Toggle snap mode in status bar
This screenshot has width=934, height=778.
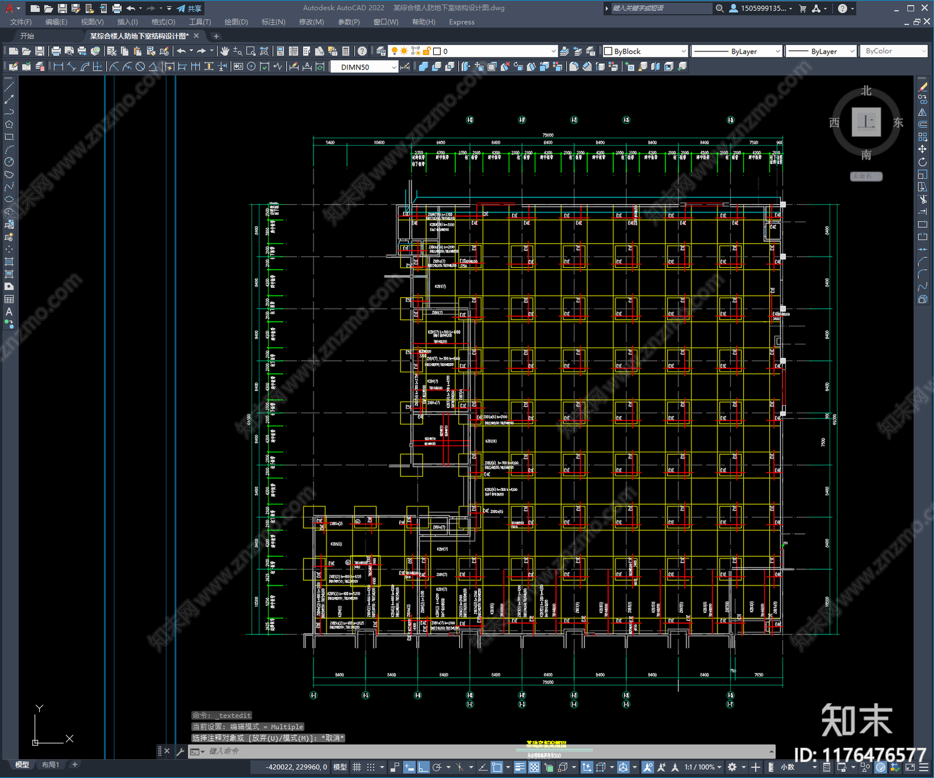[x=371, y=767]
